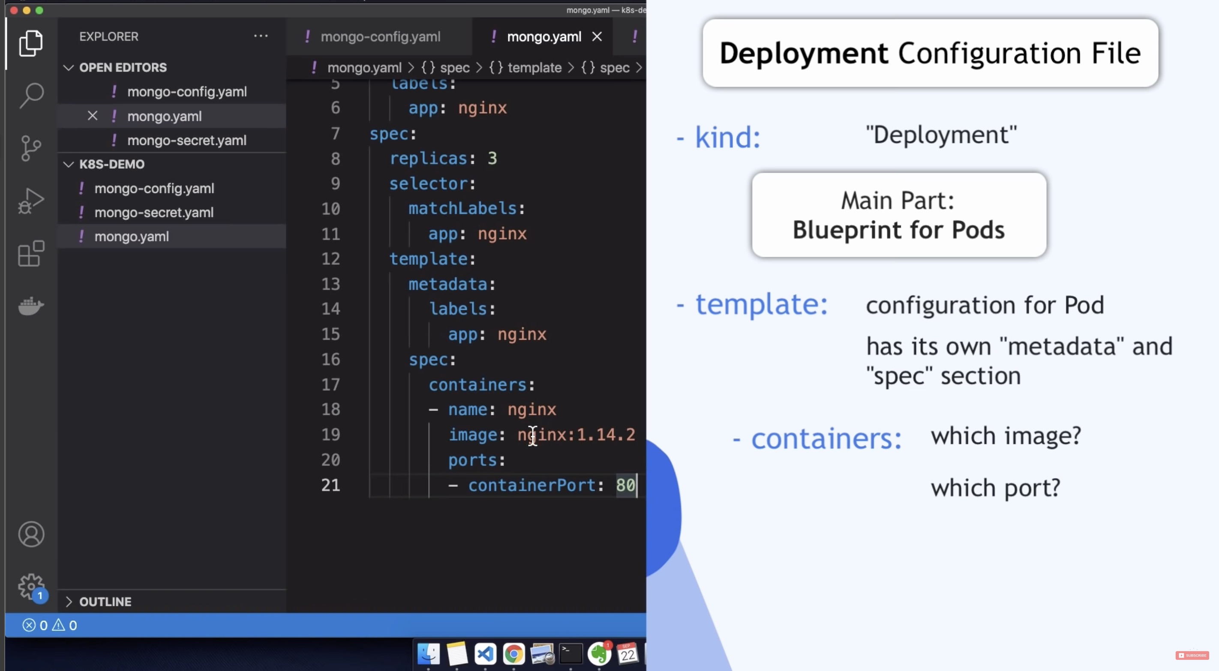1219x671 pixels.
Task: Click the 'selector:' code line
Action: coord(432,183)
